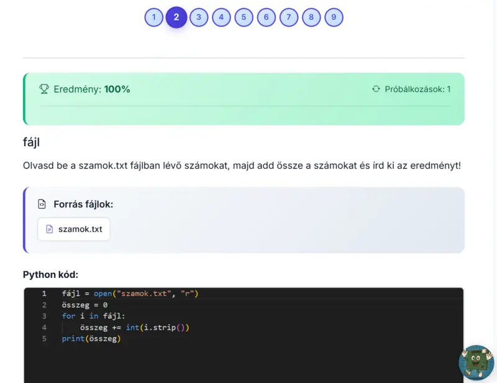Click the code file icon beside Forrás fájlok
The height and width of the screenshot is (383, 497).
42,204
